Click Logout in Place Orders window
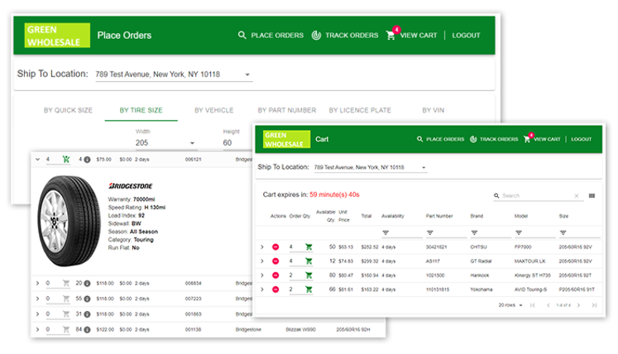The height and width of the screenshot is (354, 618). pyautogui.click(x=466, y=35)
